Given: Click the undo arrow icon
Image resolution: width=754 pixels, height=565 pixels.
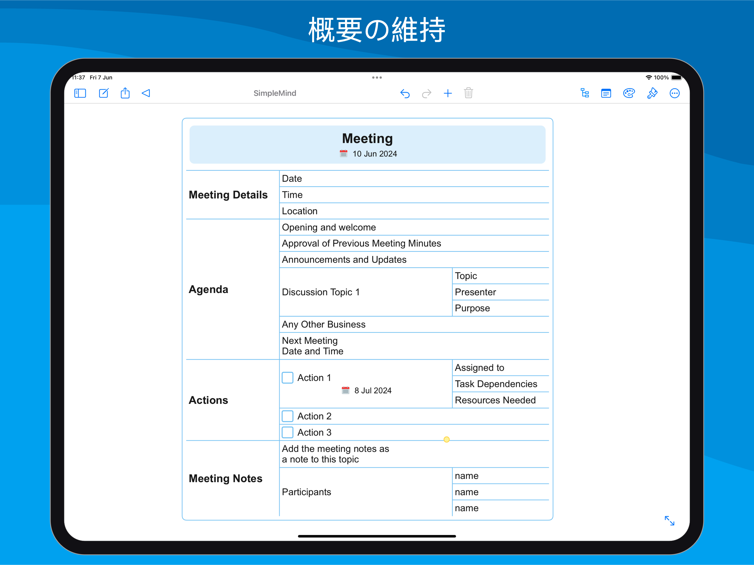Looking at the screenshot, I should click(405, 93).
